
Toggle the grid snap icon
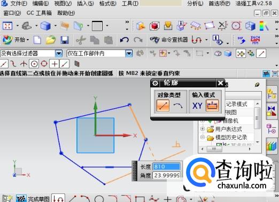77,64
